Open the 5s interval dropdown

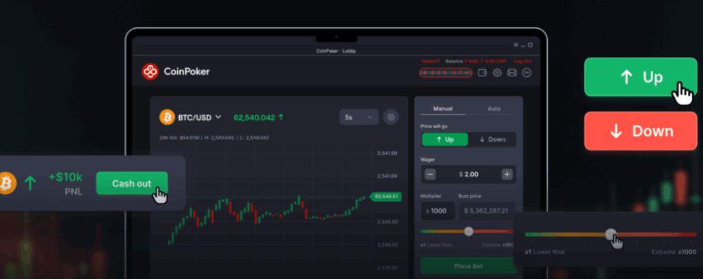pos(359,117)
